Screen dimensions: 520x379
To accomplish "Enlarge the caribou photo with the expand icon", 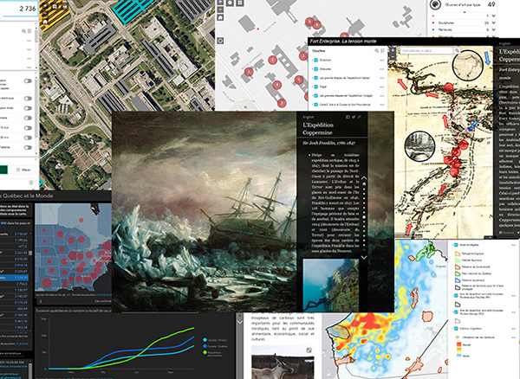I will click(309, 350).
